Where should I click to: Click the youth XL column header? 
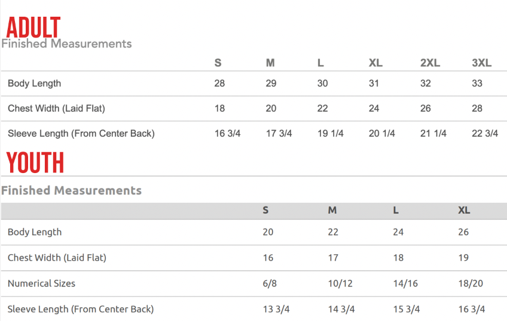coord(464,211)
